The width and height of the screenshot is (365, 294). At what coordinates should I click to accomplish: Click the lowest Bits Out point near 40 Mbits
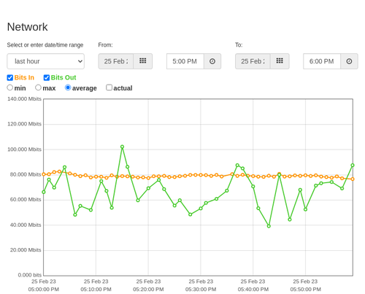coord(269,226)
